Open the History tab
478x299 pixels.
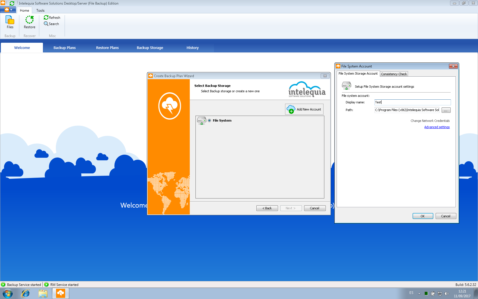coord(193,48)
